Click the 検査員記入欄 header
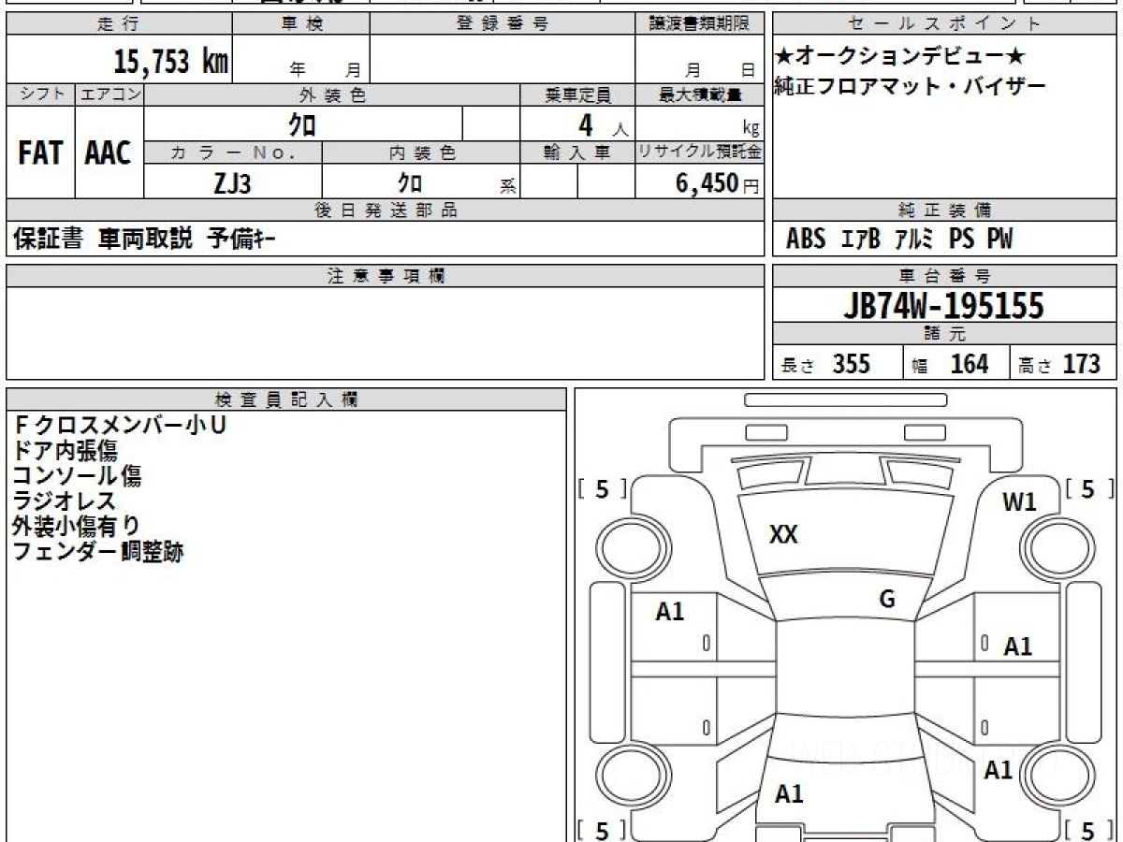Screen dimensions: 1123x842 tap(286, 399)
